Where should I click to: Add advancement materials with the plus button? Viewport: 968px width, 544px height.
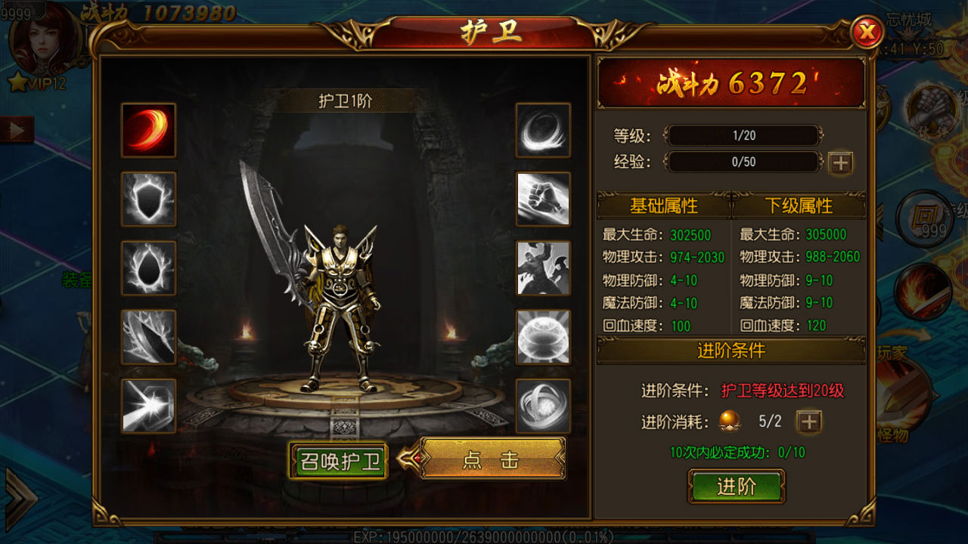click(x=809, y=422)
